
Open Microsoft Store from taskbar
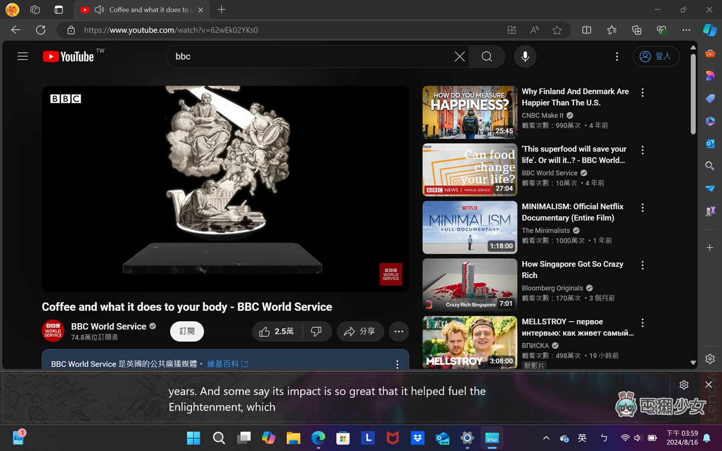343,438
